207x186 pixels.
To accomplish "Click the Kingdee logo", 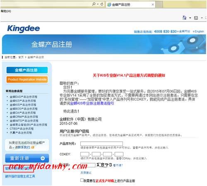I will coord(24,29).
